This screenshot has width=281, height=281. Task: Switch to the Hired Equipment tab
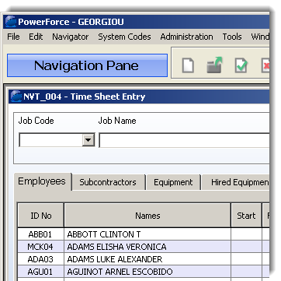click(x=236, y=182)
